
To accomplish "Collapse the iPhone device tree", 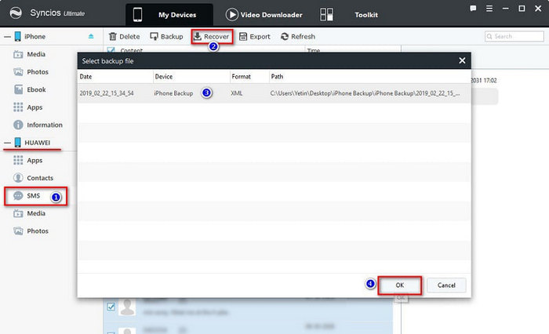I will (7, 36).
